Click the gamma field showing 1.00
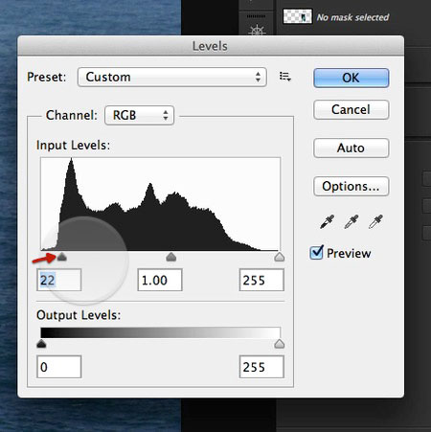Image resolution: width=431 pixels, height=432 pixels. (x=160, y=280)
